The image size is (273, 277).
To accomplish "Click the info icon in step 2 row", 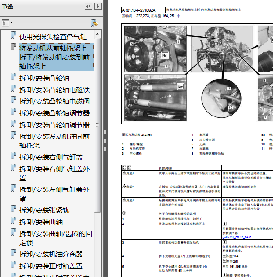I will [224, 223].
